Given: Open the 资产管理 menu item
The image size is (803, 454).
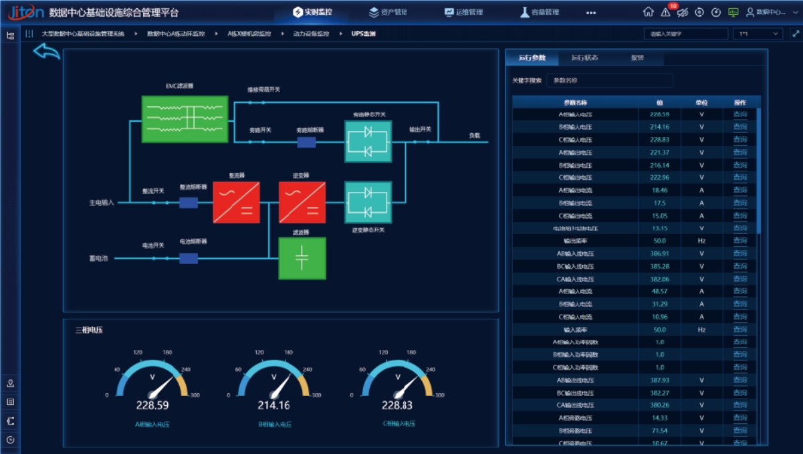Looking at the screenshot, I should click(x=388, y=12).
